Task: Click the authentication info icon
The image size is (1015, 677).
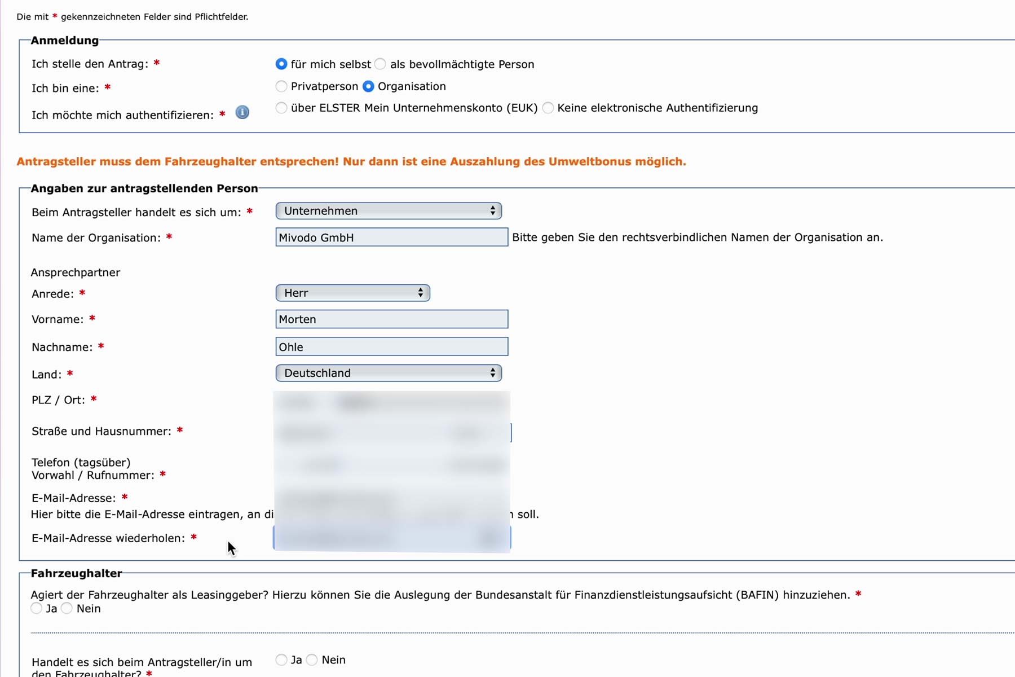Action: tap(242, 112)
